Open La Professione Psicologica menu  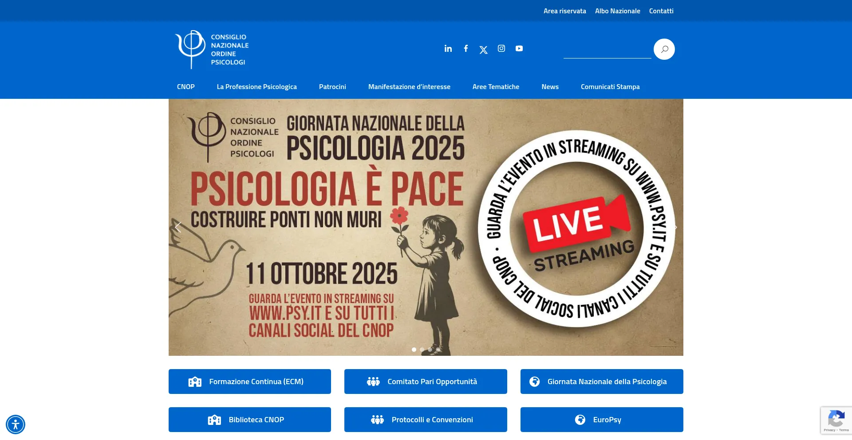point(256,87)
